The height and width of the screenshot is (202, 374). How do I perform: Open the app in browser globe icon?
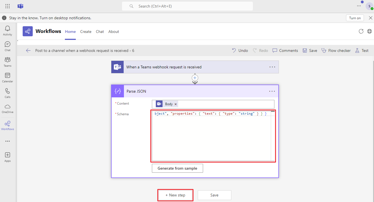[370, 31]
